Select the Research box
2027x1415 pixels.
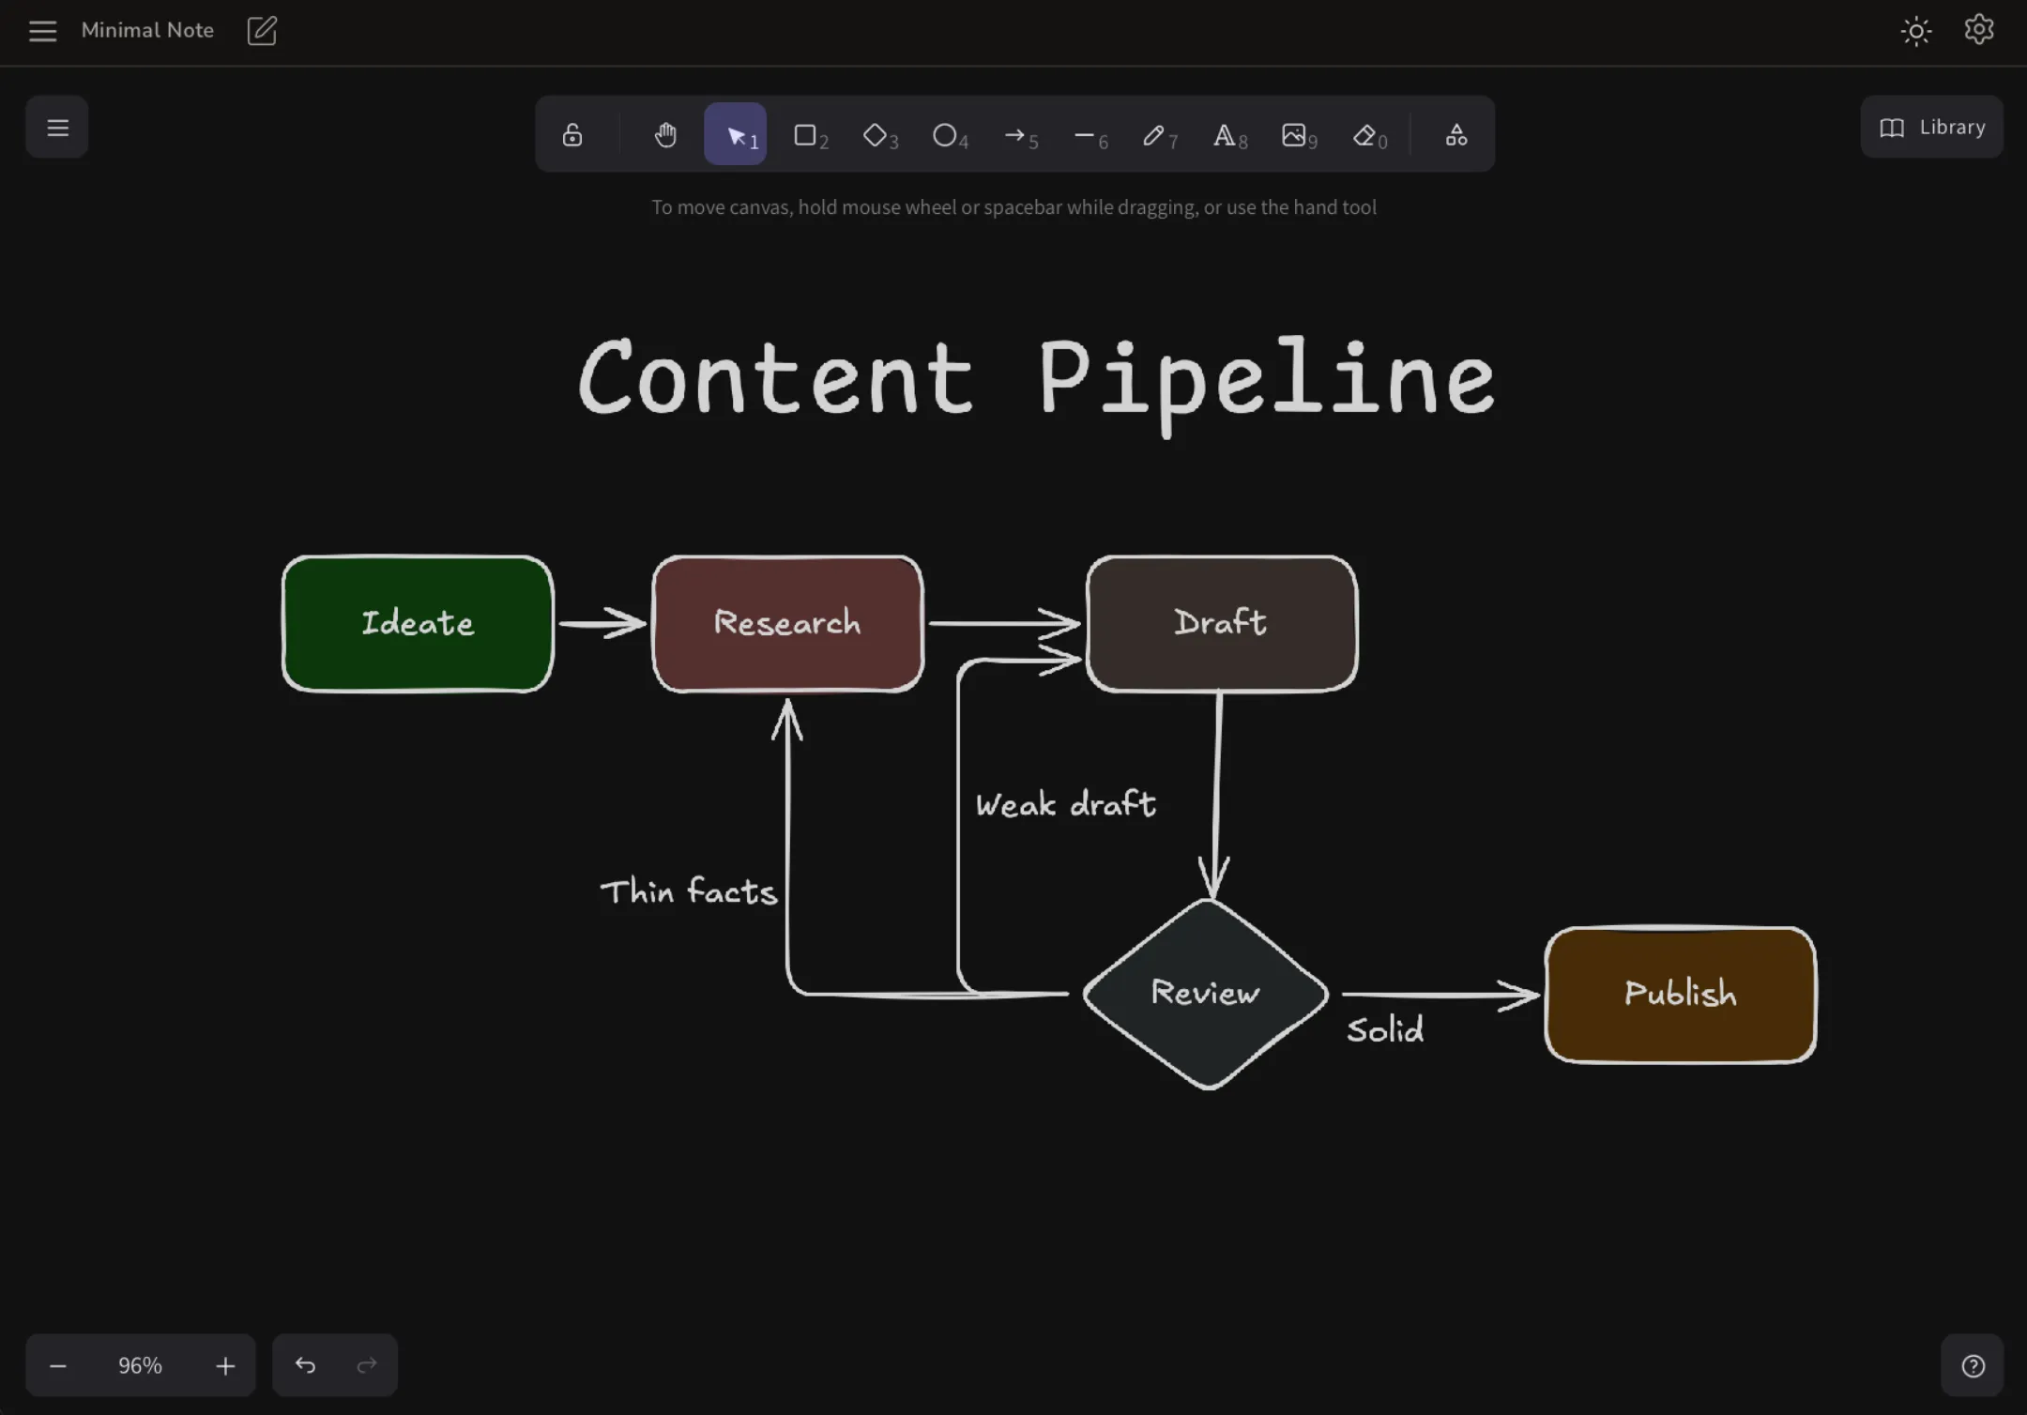click(787, 624)
